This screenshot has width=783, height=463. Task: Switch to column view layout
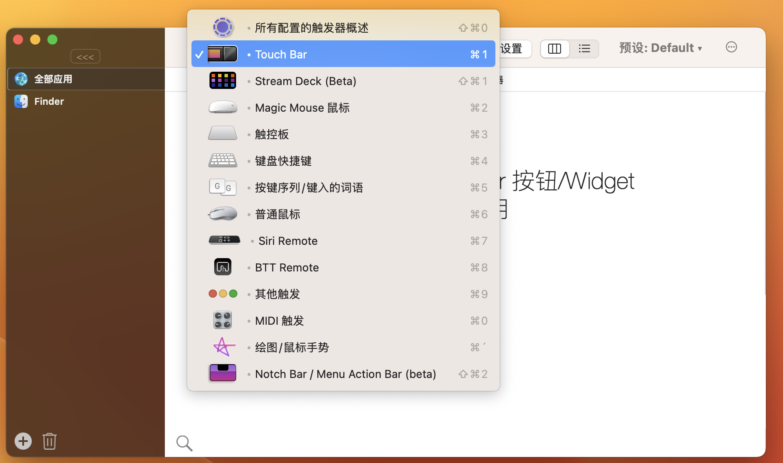[x=555, y=49]
